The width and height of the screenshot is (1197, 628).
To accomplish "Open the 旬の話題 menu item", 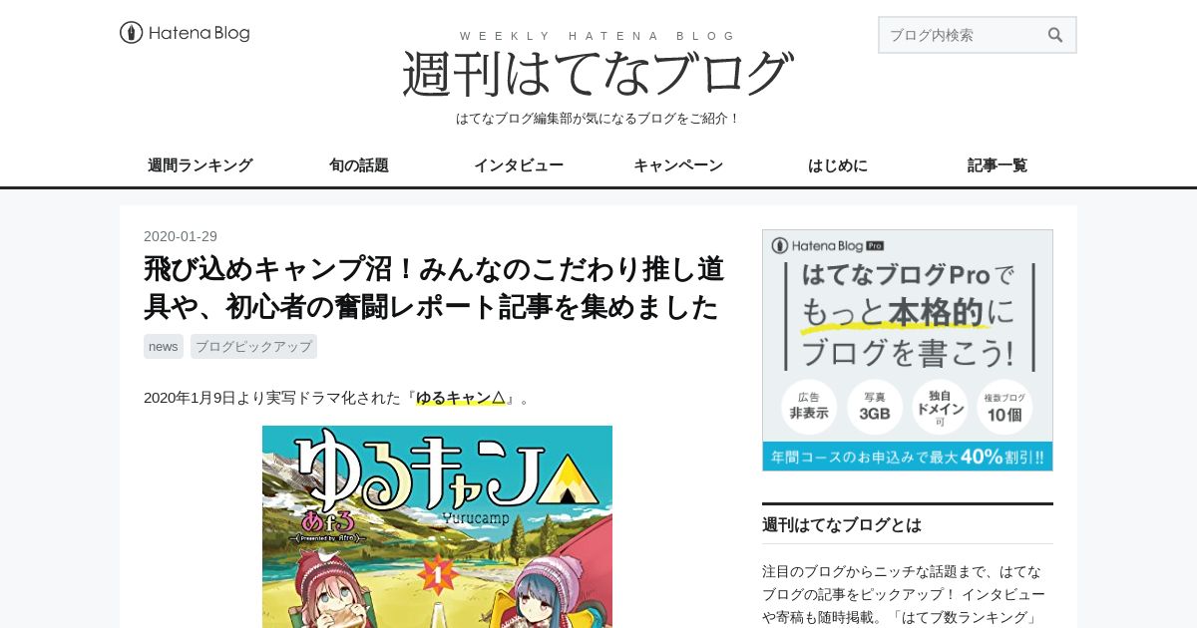I will (359, 165).
